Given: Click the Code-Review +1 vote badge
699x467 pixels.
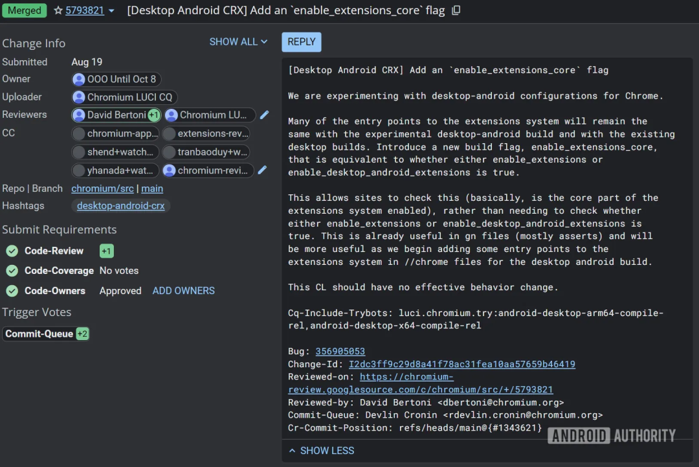Looking at the screenshot, I should coord(107,251).
